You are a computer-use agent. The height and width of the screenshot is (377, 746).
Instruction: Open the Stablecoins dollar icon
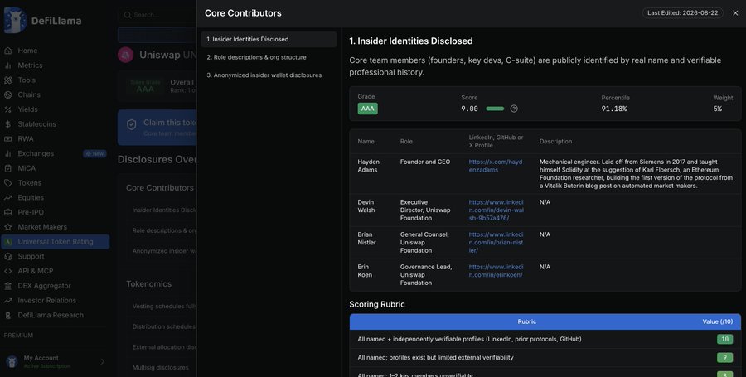8,124
